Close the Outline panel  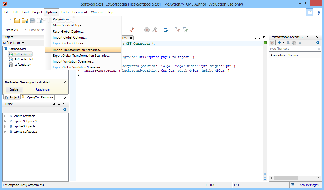pos(64,104)
